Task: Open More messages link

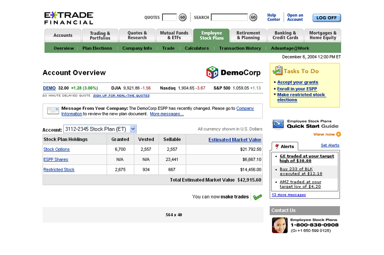Action: 167,114
